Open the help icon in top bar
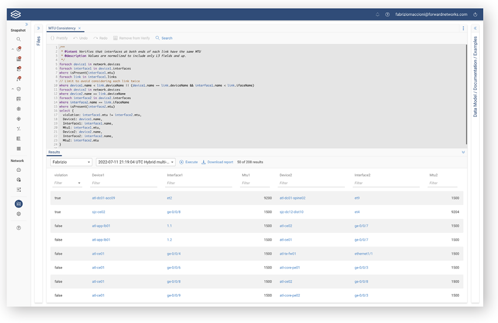Image resolution: width=498 pixels, height=323 pixels. point(388,14)
